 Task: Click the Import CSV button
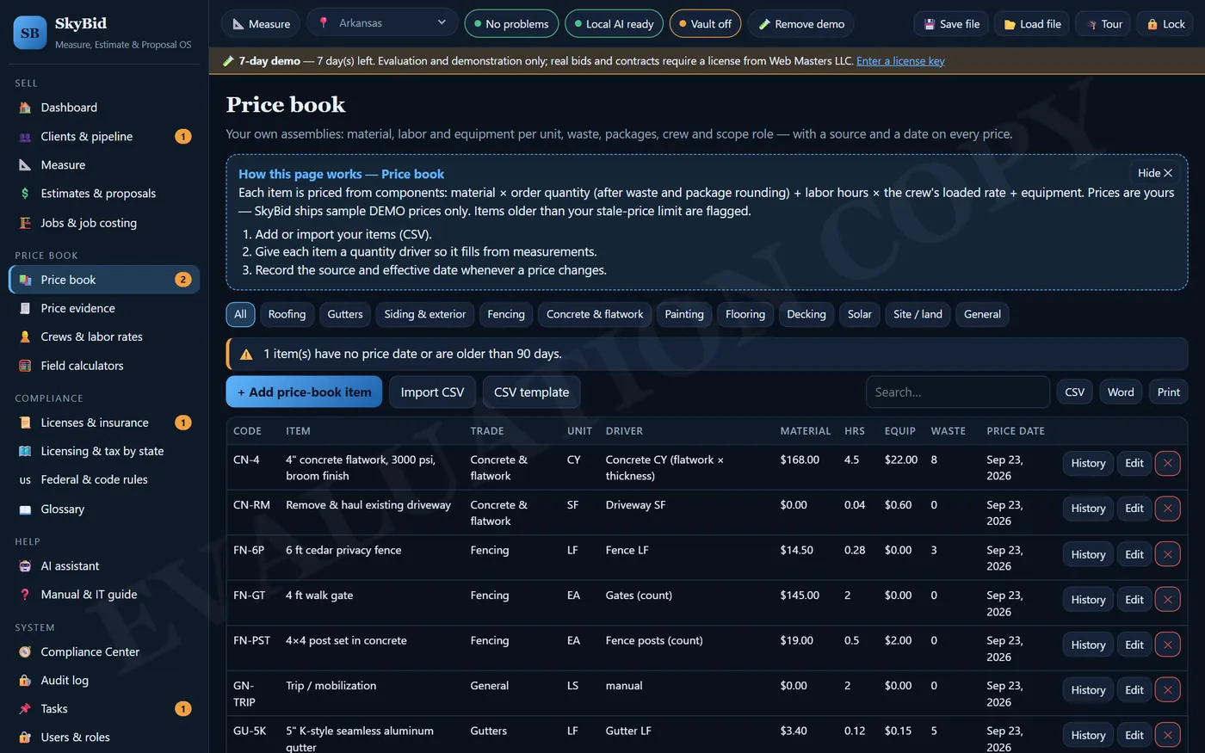(432, 392)
